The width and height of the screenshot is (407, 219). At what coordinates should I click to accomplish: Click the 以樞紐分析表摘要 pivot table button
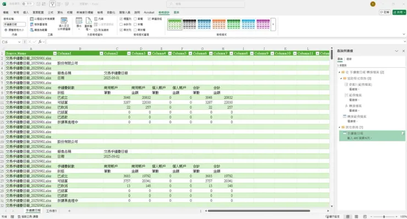(42, 19)
